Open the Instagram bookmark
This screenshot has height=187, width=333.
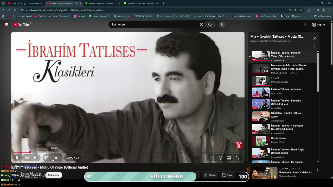[x=80, y=16]
